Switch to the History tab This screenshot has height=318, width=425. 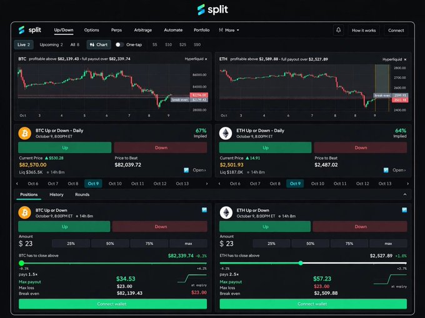pyautogui.click(x=56, y=194)
